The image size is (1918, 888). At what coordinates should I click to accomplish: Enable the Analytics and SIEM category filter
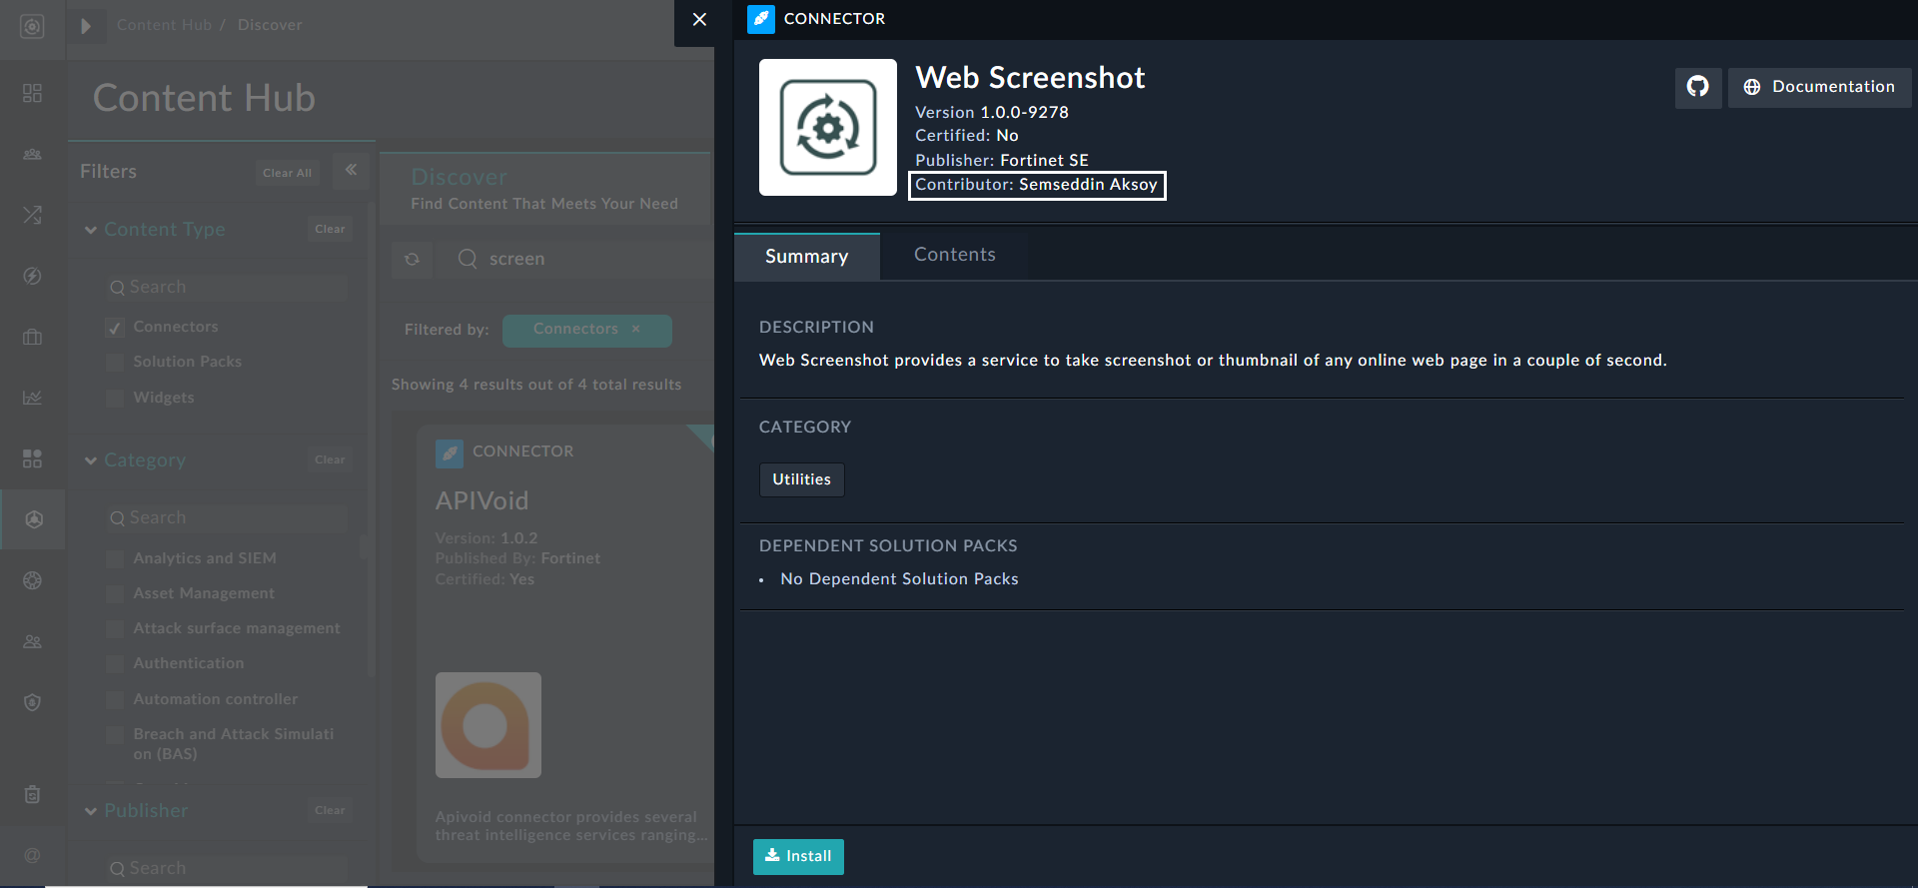click(115, 558)
